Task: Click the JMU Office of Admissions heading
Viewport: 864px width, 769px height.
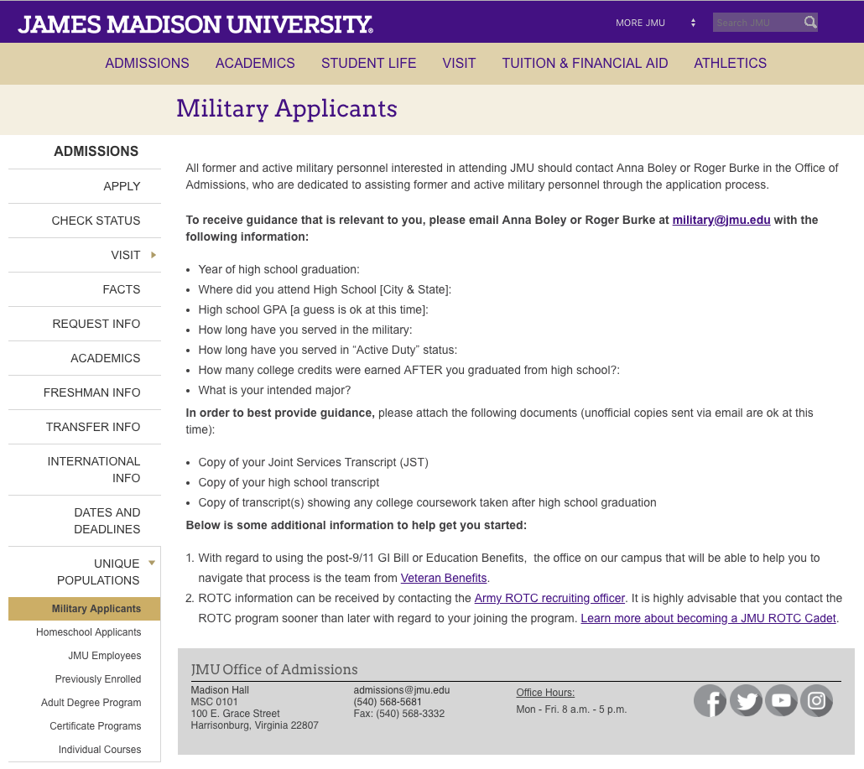Action: tap(273, 670)
